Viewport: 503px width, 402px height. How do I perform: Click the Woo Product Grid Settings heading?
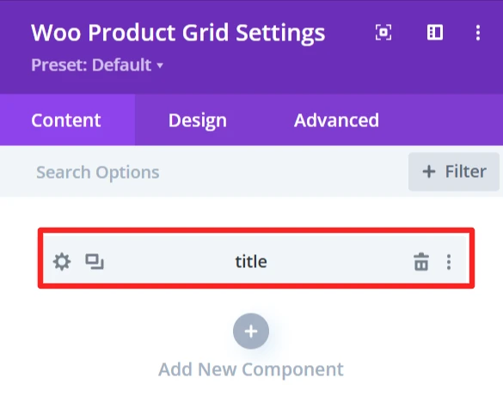(x=178, y=33)
